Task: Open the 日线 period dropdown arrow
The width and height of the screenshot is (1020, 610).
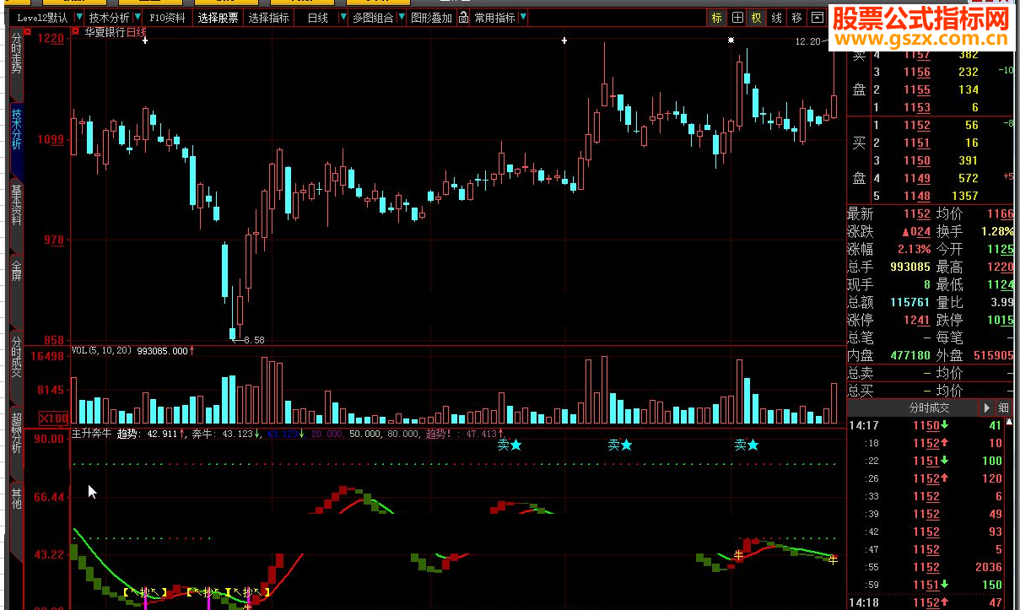Action: [x=343, y=18]
